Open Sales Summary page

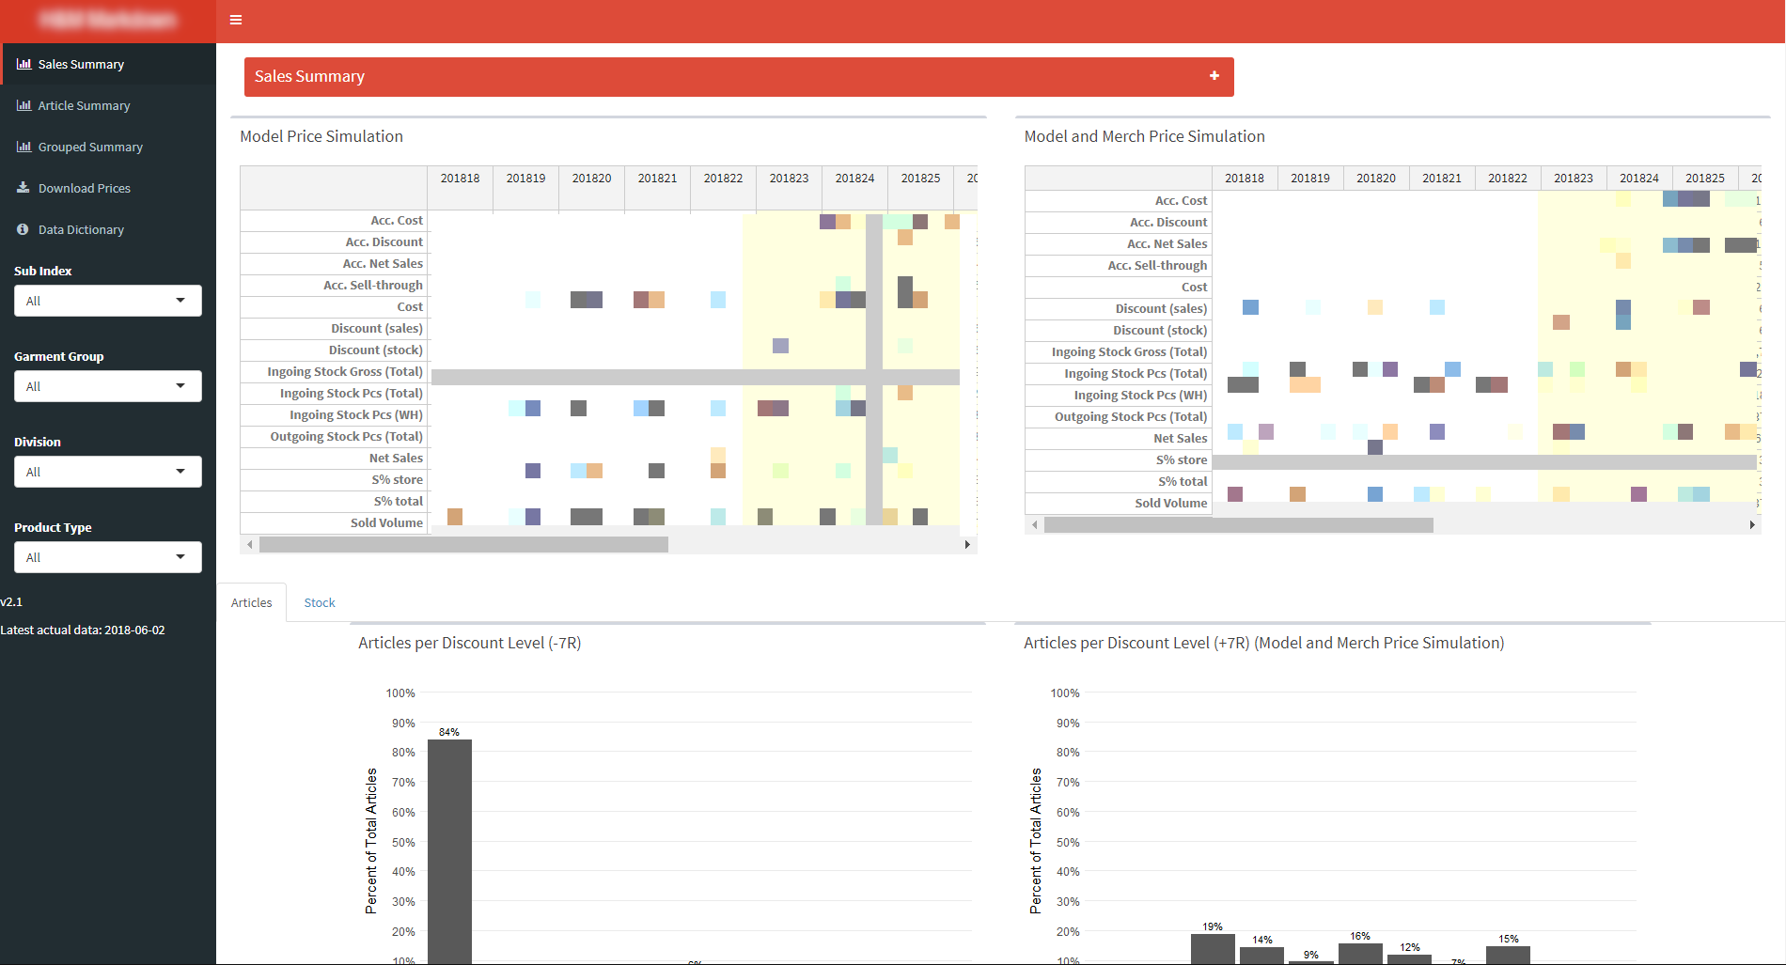click(108, 64)
